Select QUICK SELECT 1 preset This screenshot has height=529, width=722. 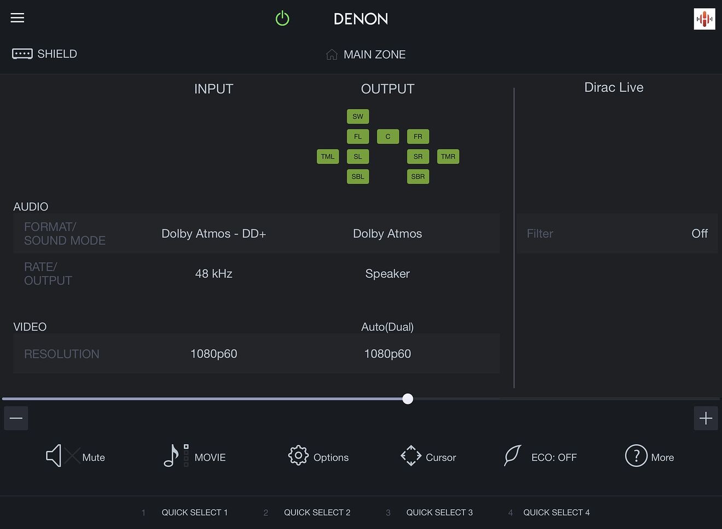click(194, 513)
